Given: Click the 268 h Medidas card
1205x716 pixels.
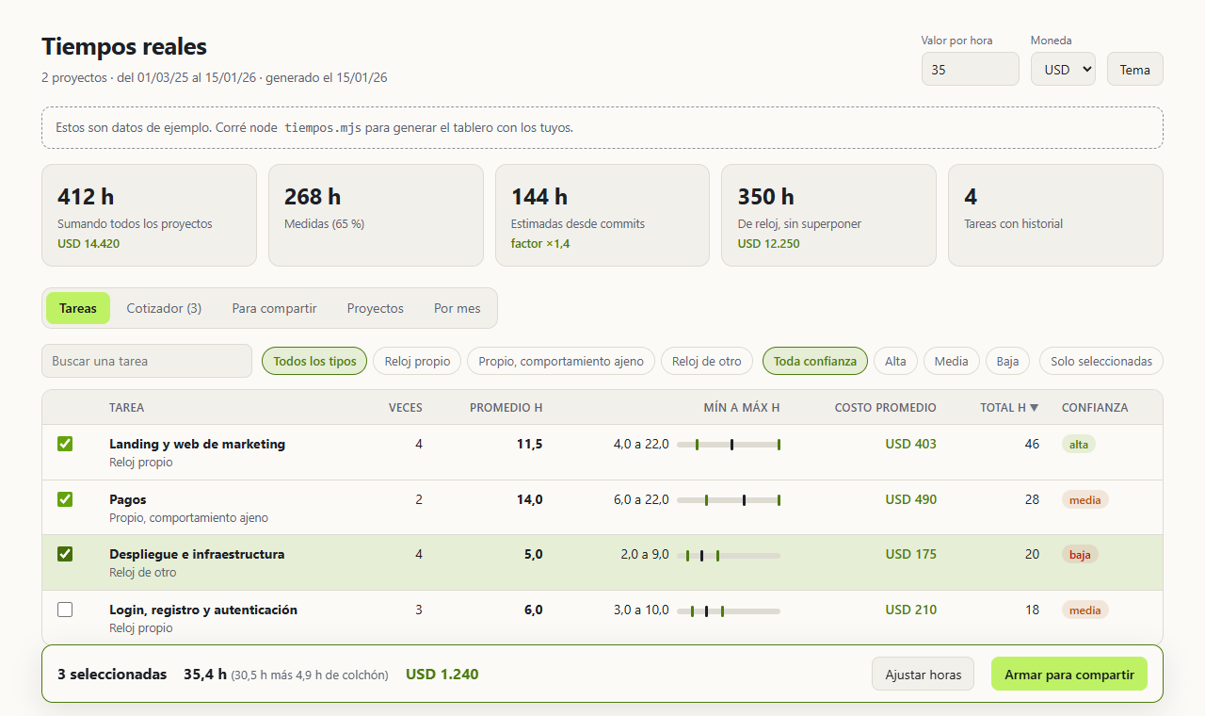Looking at the screenshot, I should tap(376, 216).
